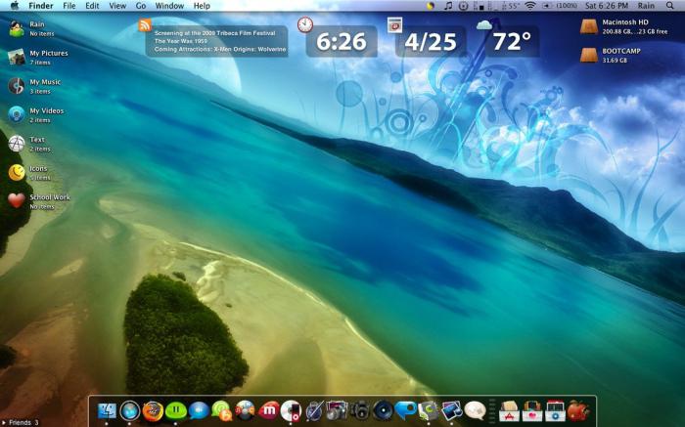Open the My Pictures folder icon
The image size is (685, 427).
[17, 58]
